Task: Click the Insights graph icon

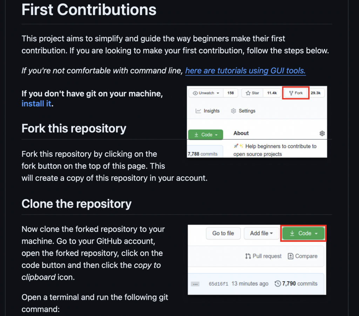Action: pos(198,111)
